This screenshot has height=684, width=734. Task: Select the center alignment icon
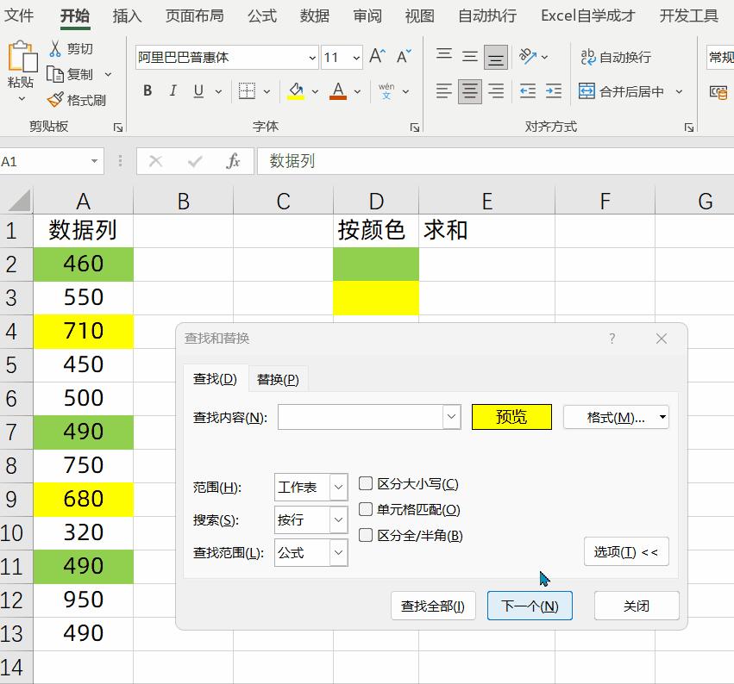pyautogui.click(x=468, y=90)
